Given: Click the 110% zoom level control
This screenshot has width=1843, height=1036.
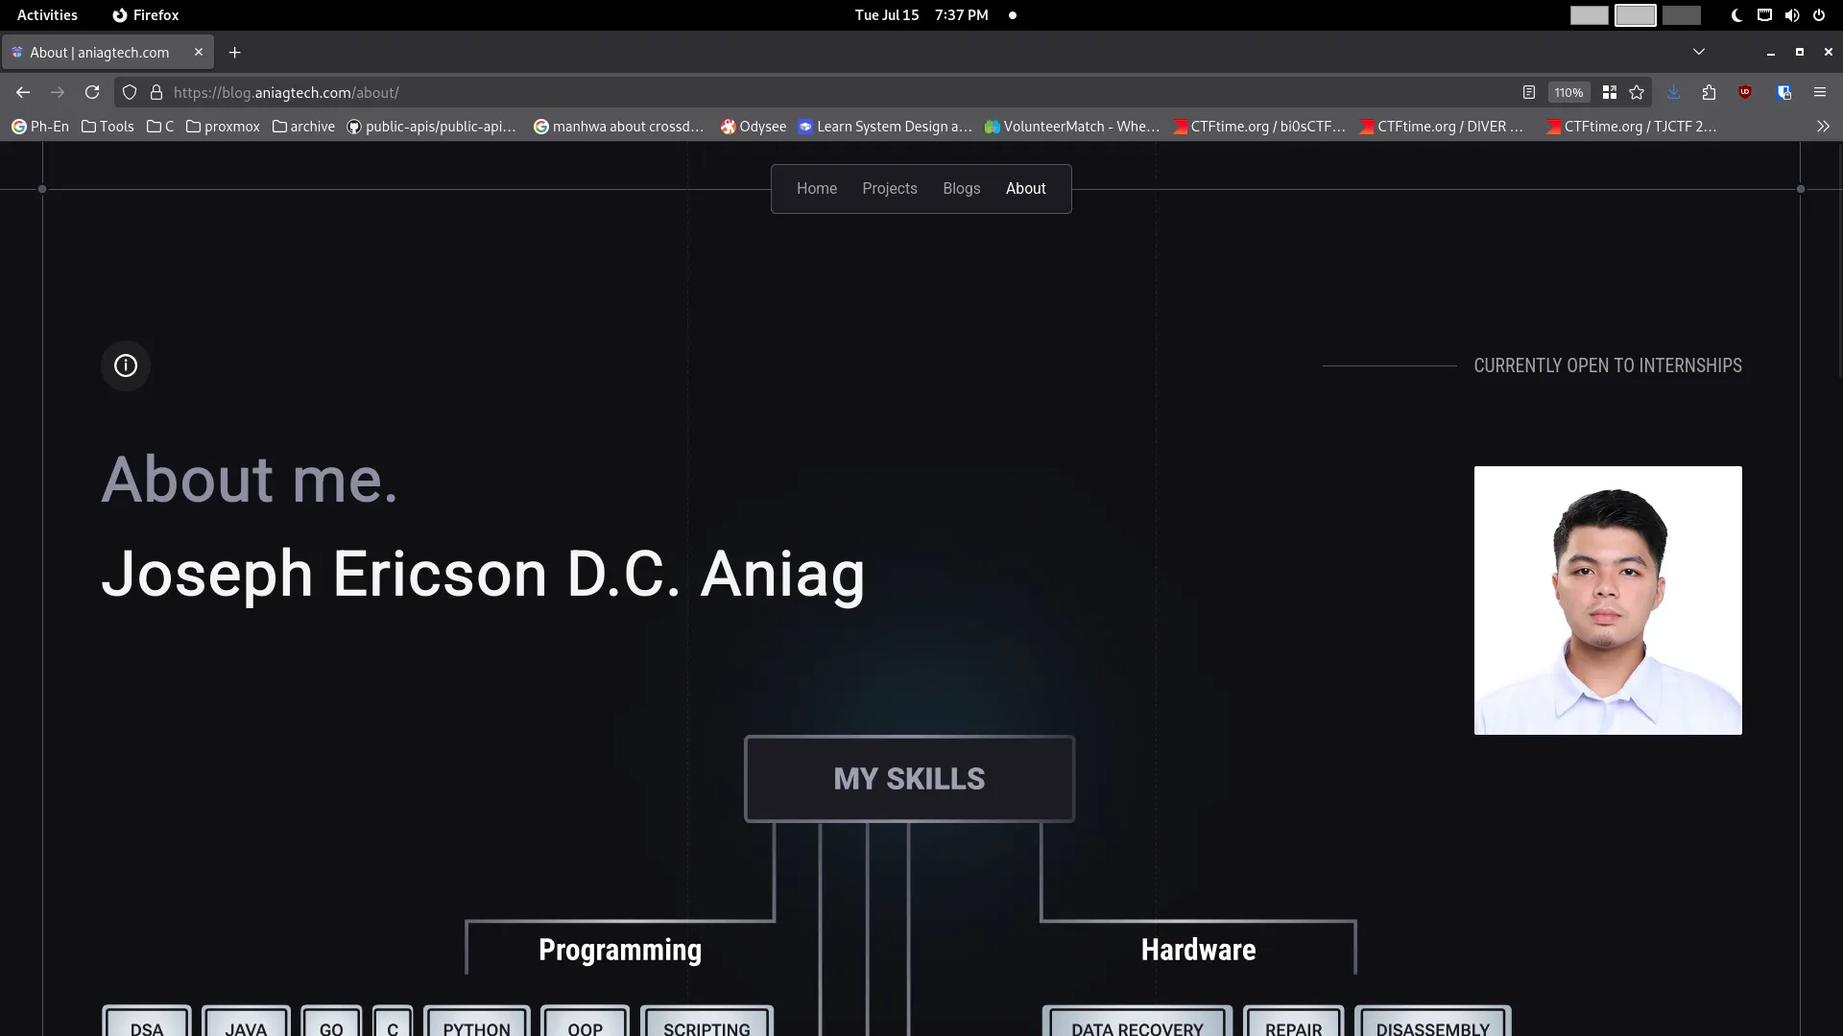Looking at the screenshot, I should point(1569,92).
